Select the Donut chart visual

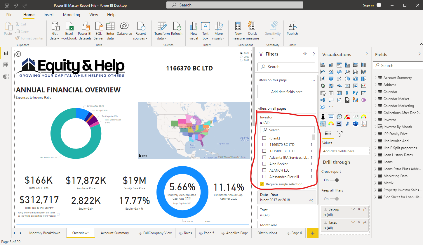coord(356,79)
